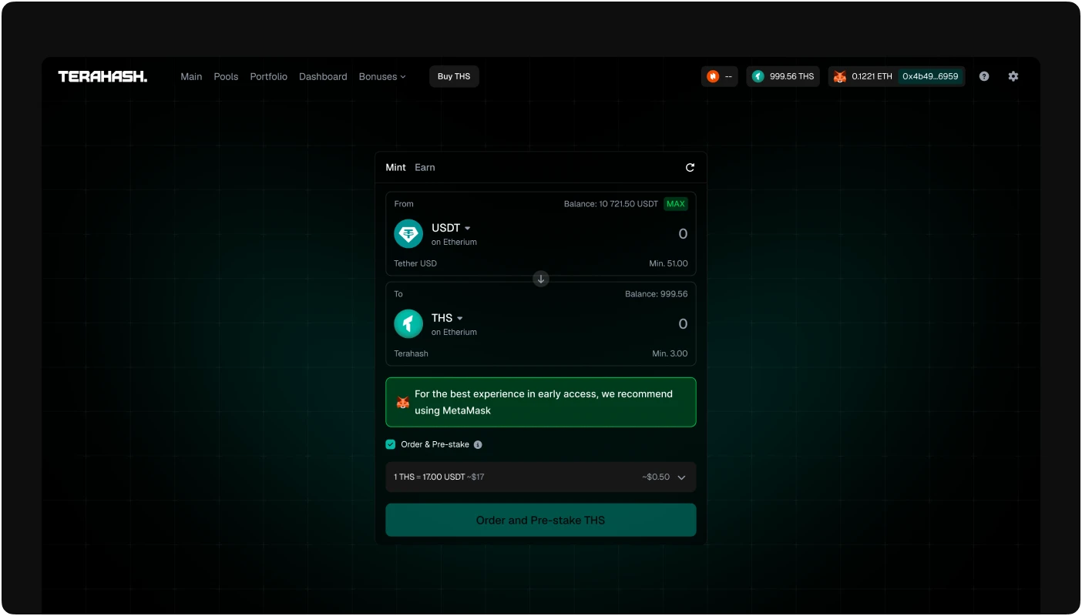Expand the rate details chevron near ~$0.50
The width and height of the screenshot is (1082, 616).
click(x=681, y=477)
